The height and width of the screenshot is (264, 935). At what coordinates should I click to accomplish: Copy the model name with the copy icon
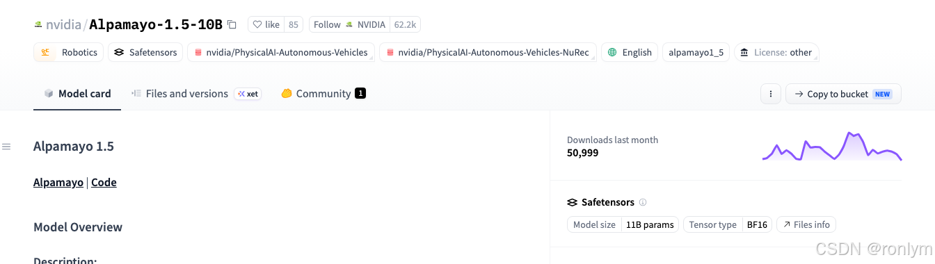(232, 24)
